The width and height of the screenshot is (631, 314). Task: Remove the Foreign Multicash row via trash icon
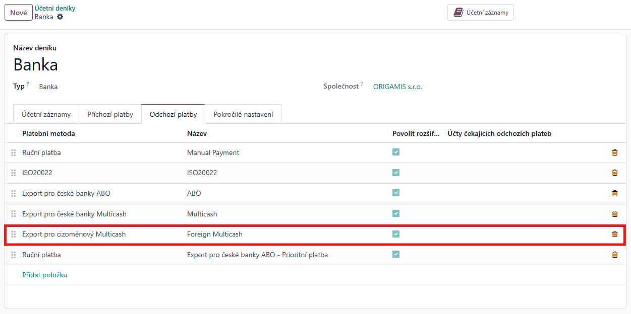614,234
